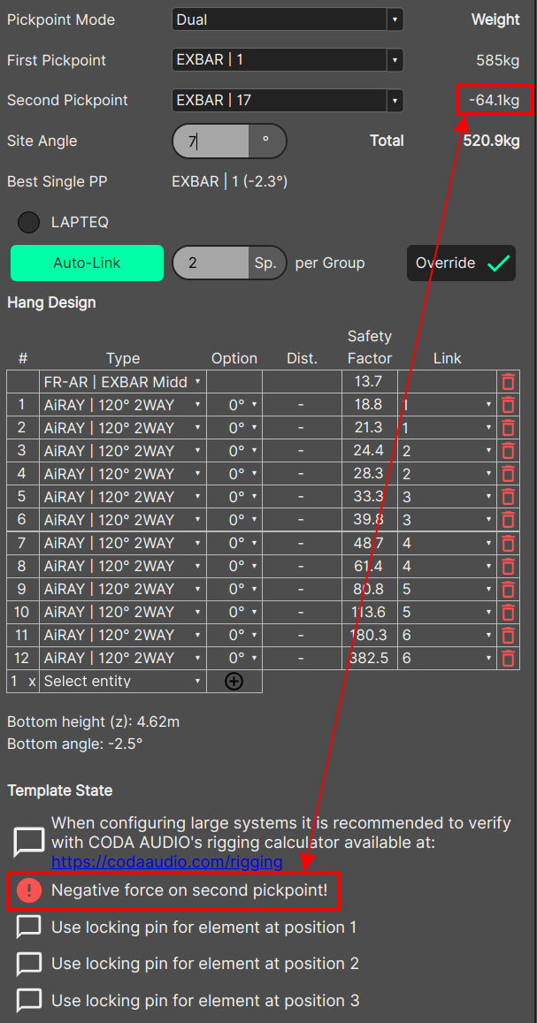The image size is (537, 1023).
Task: Click the speakers per Group field
Action: point(211,263)
